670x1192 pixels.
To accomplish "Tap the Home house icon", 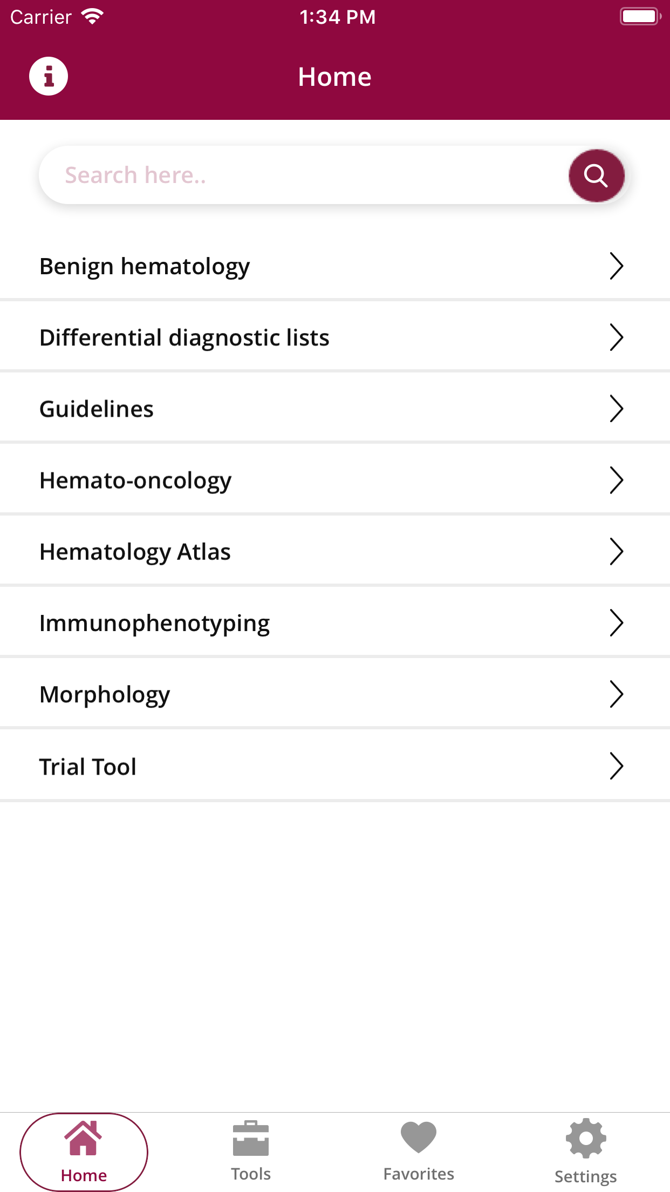I will tap(84, 1137).
